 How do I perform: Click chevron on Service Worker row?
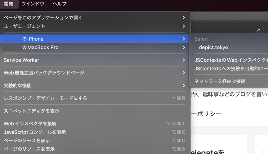pyautogui.click(x=184, y=60)
